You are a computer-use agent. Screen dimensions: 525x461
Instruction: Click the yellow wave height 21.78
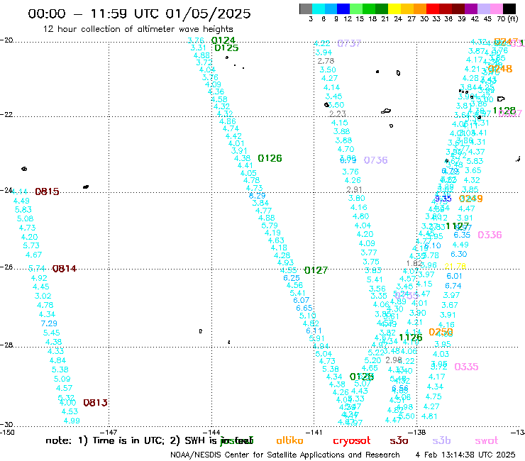455,266
